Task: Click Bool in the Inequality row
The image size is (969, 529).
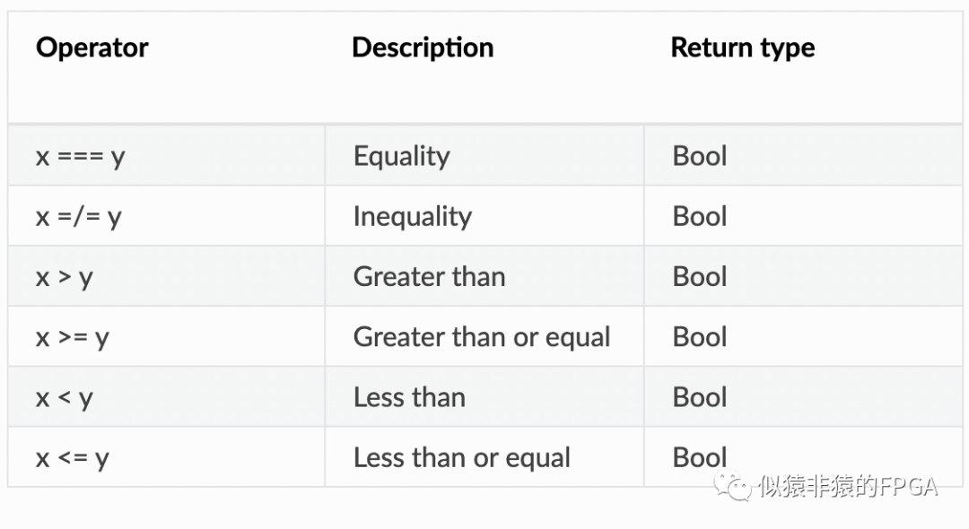Action: pos(700,217)
